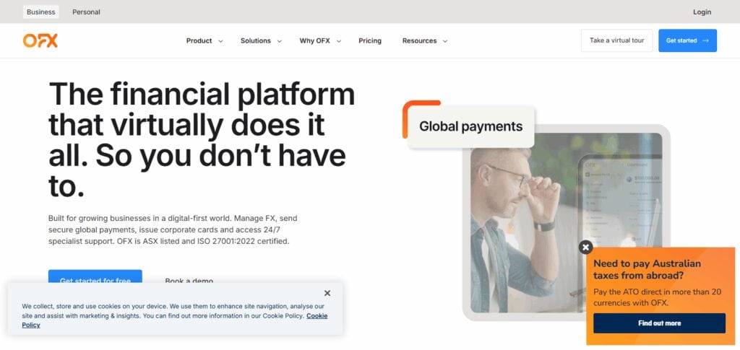Expand the Resources chevron arrow

445,41
